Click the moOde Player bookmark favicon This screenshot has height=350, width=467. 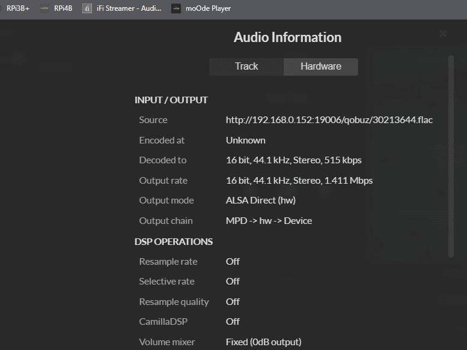pos(176,8)
